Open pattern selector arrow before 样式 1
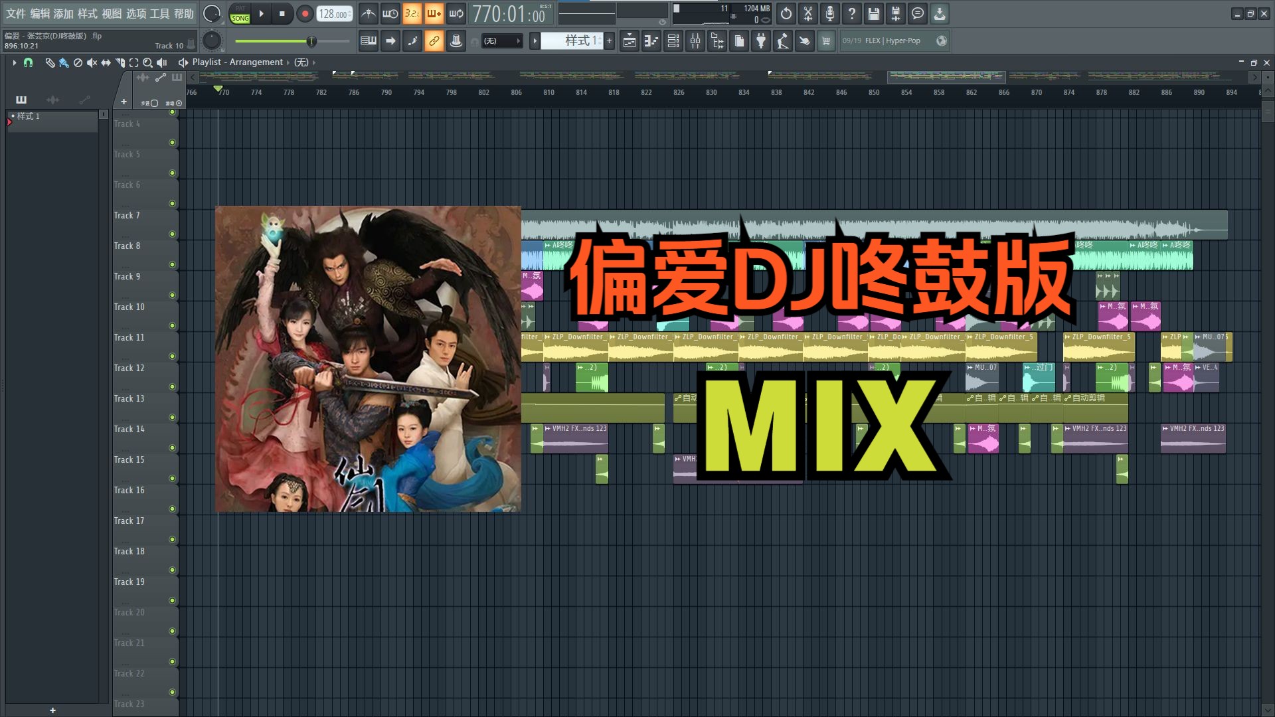 click(x=535, y=41)
